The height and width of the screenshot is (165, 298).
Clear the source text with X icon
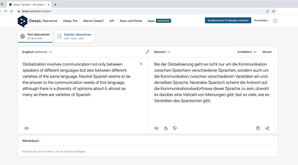click(141, 64)
